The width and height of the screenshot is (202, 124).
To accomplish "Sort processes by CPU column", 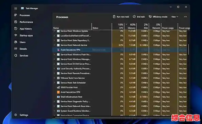I will pyautogui.click(x=118, y=26).
